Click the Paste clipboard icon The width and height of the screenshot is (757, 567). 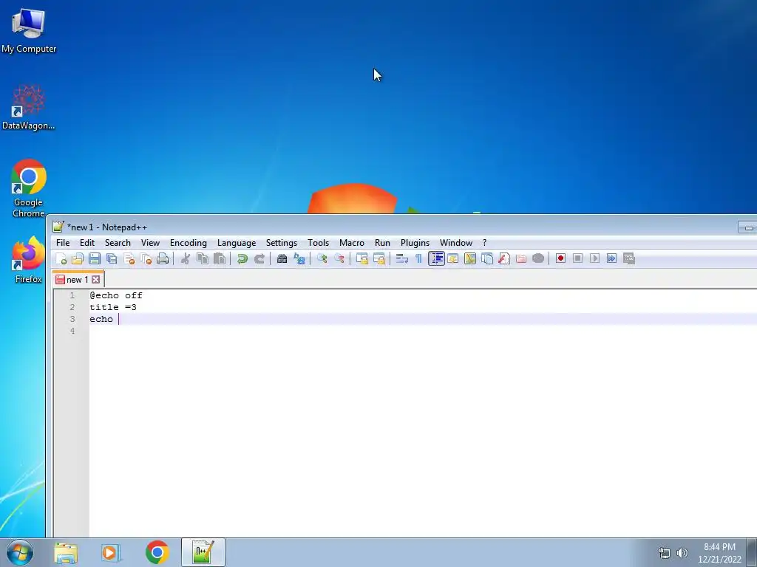click(x=220, y=259)
